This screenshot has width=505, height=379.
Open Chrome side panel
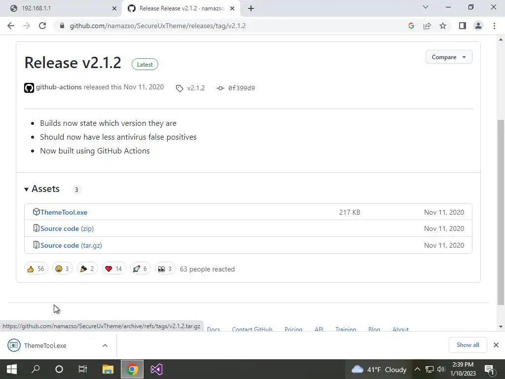pyautogui.click(x=463, y=26)
